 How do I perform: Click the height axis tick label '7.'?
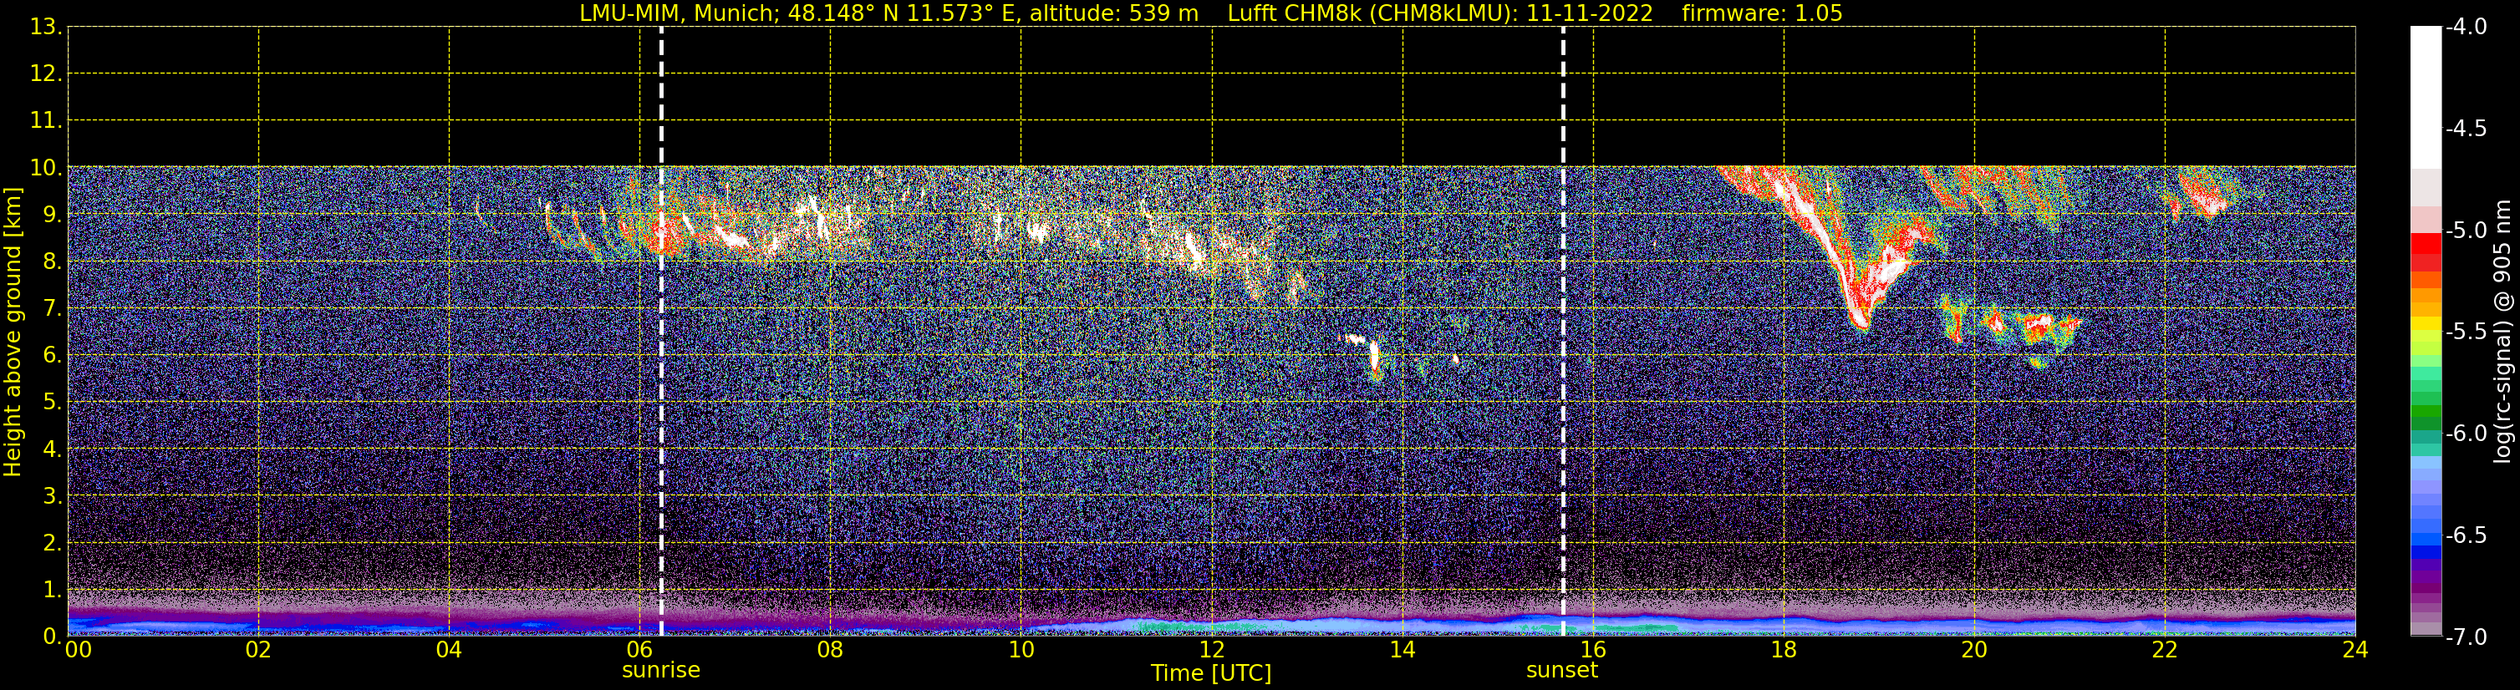tap(52, 309)
